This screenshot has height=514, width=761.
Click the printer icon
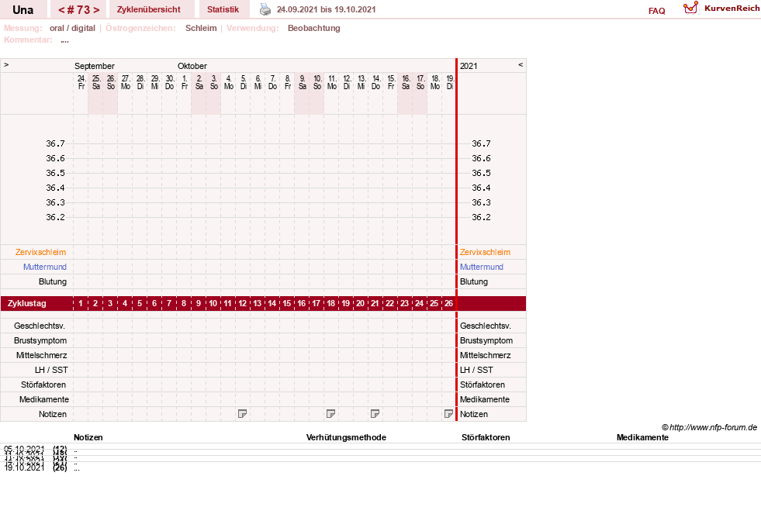pyautogui.click(x=265, y=9)
